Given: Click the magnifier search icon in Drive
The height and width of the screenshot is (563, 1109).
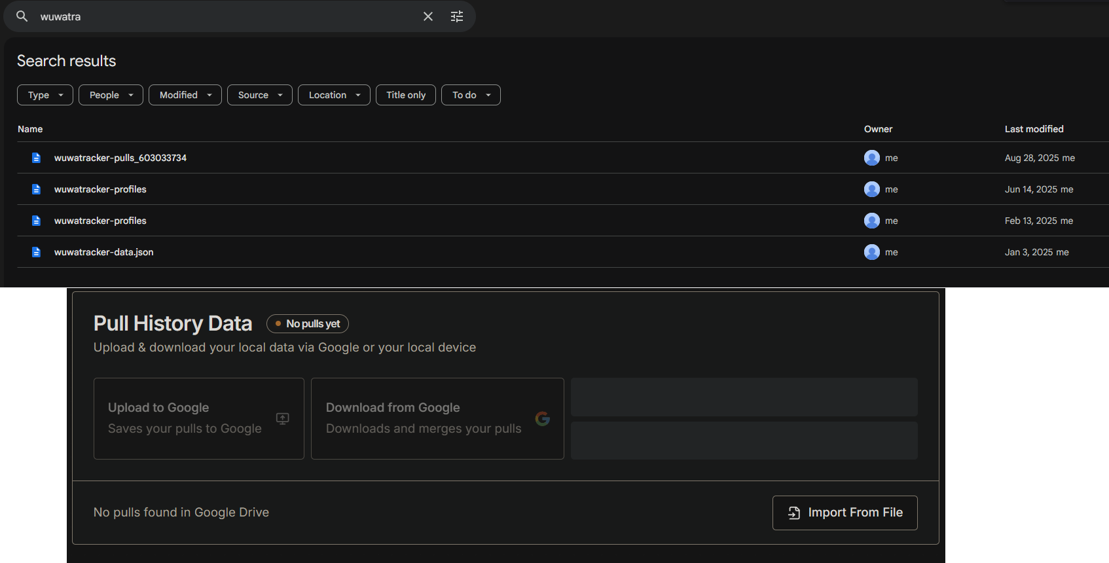Looking at the screenshot, I should [x=22, y=16].
